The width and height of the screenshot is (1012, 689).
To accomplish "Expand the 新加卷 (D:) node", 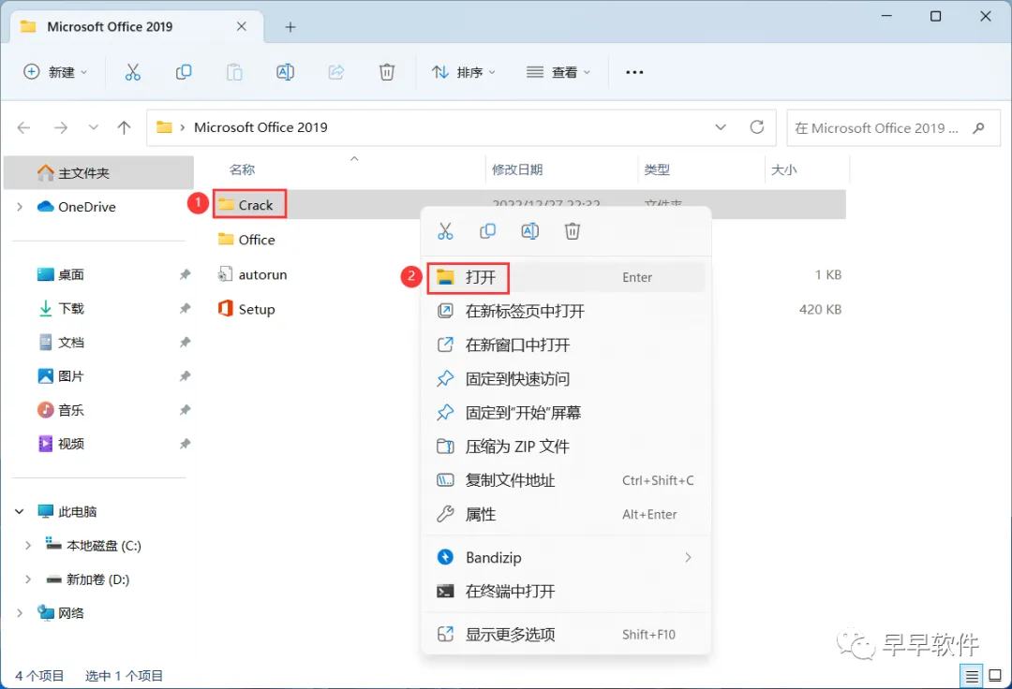I will (x=28, y=579).
